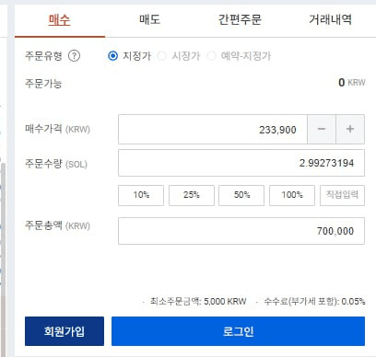Open the 간편주문 simple order tab
Image resolution: width=376 pixels, height=357 pixels.
click(240, 20)
